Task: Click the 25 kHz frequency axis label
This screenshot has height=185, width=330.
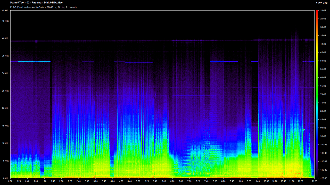Action: point(5,91)
